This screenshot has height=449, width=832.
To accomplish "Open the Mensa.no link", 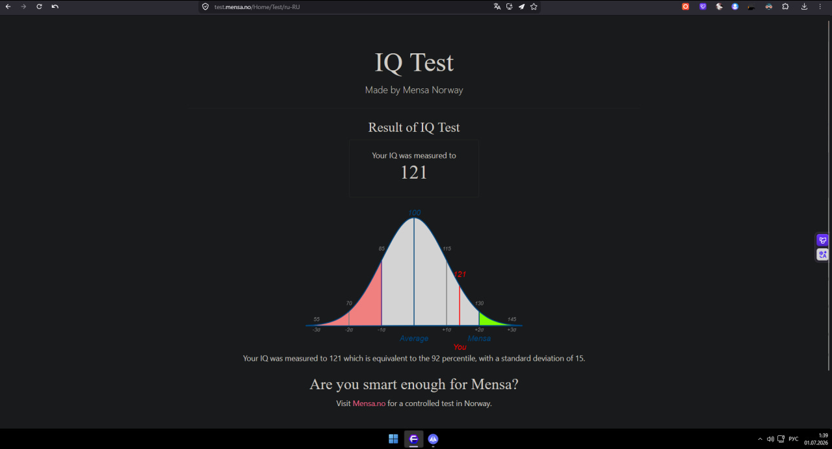I will click(369, 404).
